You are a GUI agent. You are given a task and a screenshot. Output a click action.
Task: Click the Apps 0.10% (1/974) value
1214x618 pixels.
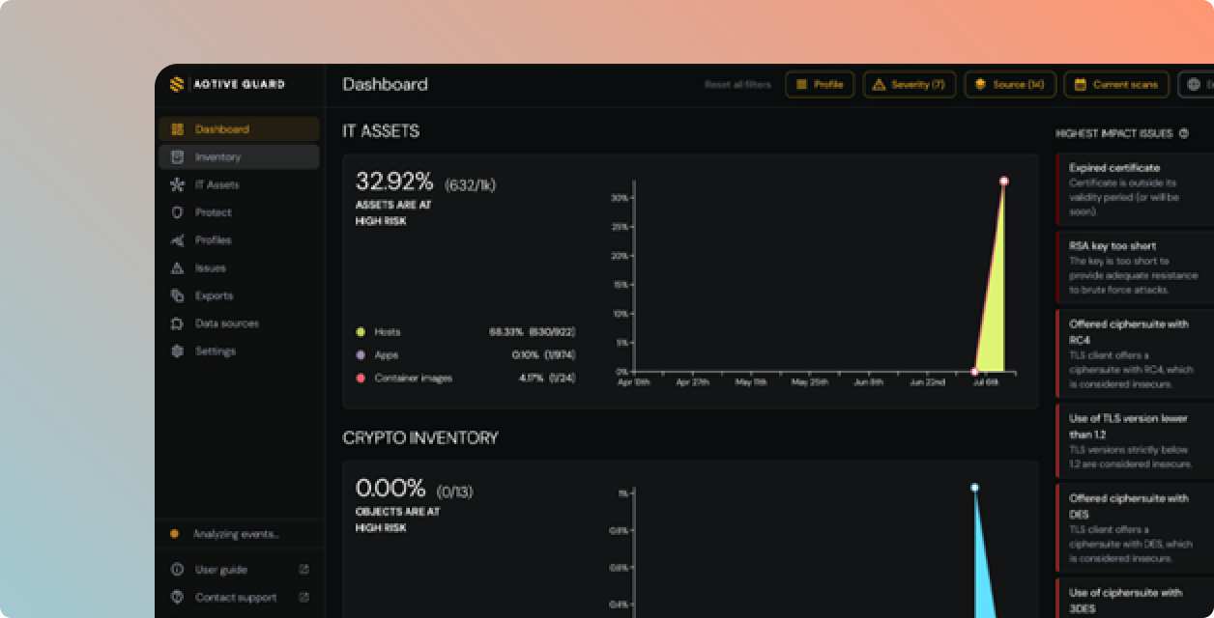[x=543, y=355]
